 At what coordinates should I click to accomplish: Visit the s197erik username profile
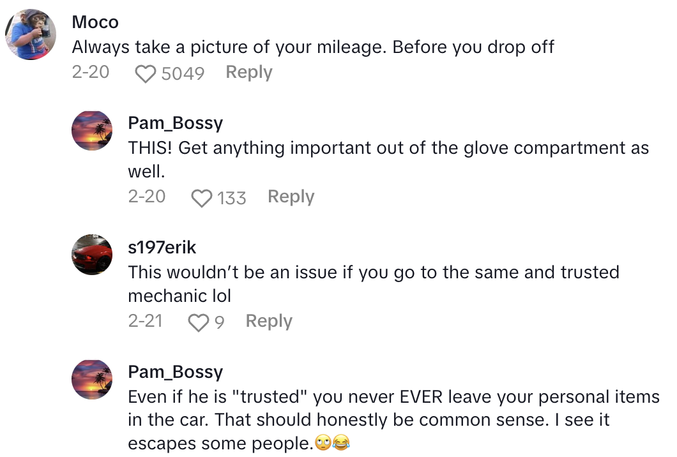click(162, 247)
